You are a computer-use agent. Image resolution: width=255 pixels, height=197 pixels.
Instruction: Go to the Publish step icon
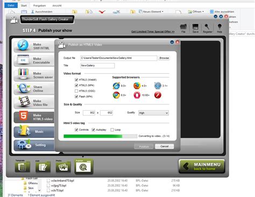(x=84, y=166)
